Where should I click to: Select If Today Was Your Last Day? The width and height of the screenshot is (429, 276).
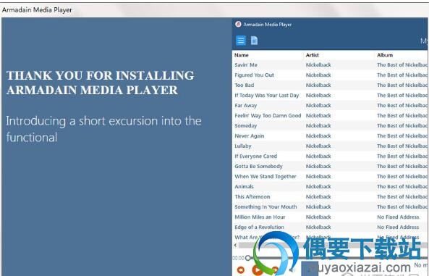[x=267, y=96]
